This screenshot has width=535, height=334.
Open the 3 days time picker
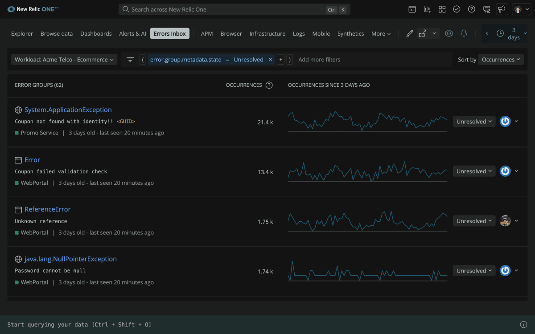pos(512,33)
